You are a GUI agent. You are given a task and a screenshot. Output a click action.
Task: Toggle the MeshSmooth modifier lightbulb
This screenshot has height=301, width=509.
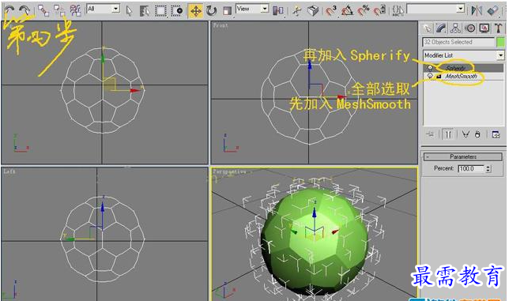pos(430,76)
